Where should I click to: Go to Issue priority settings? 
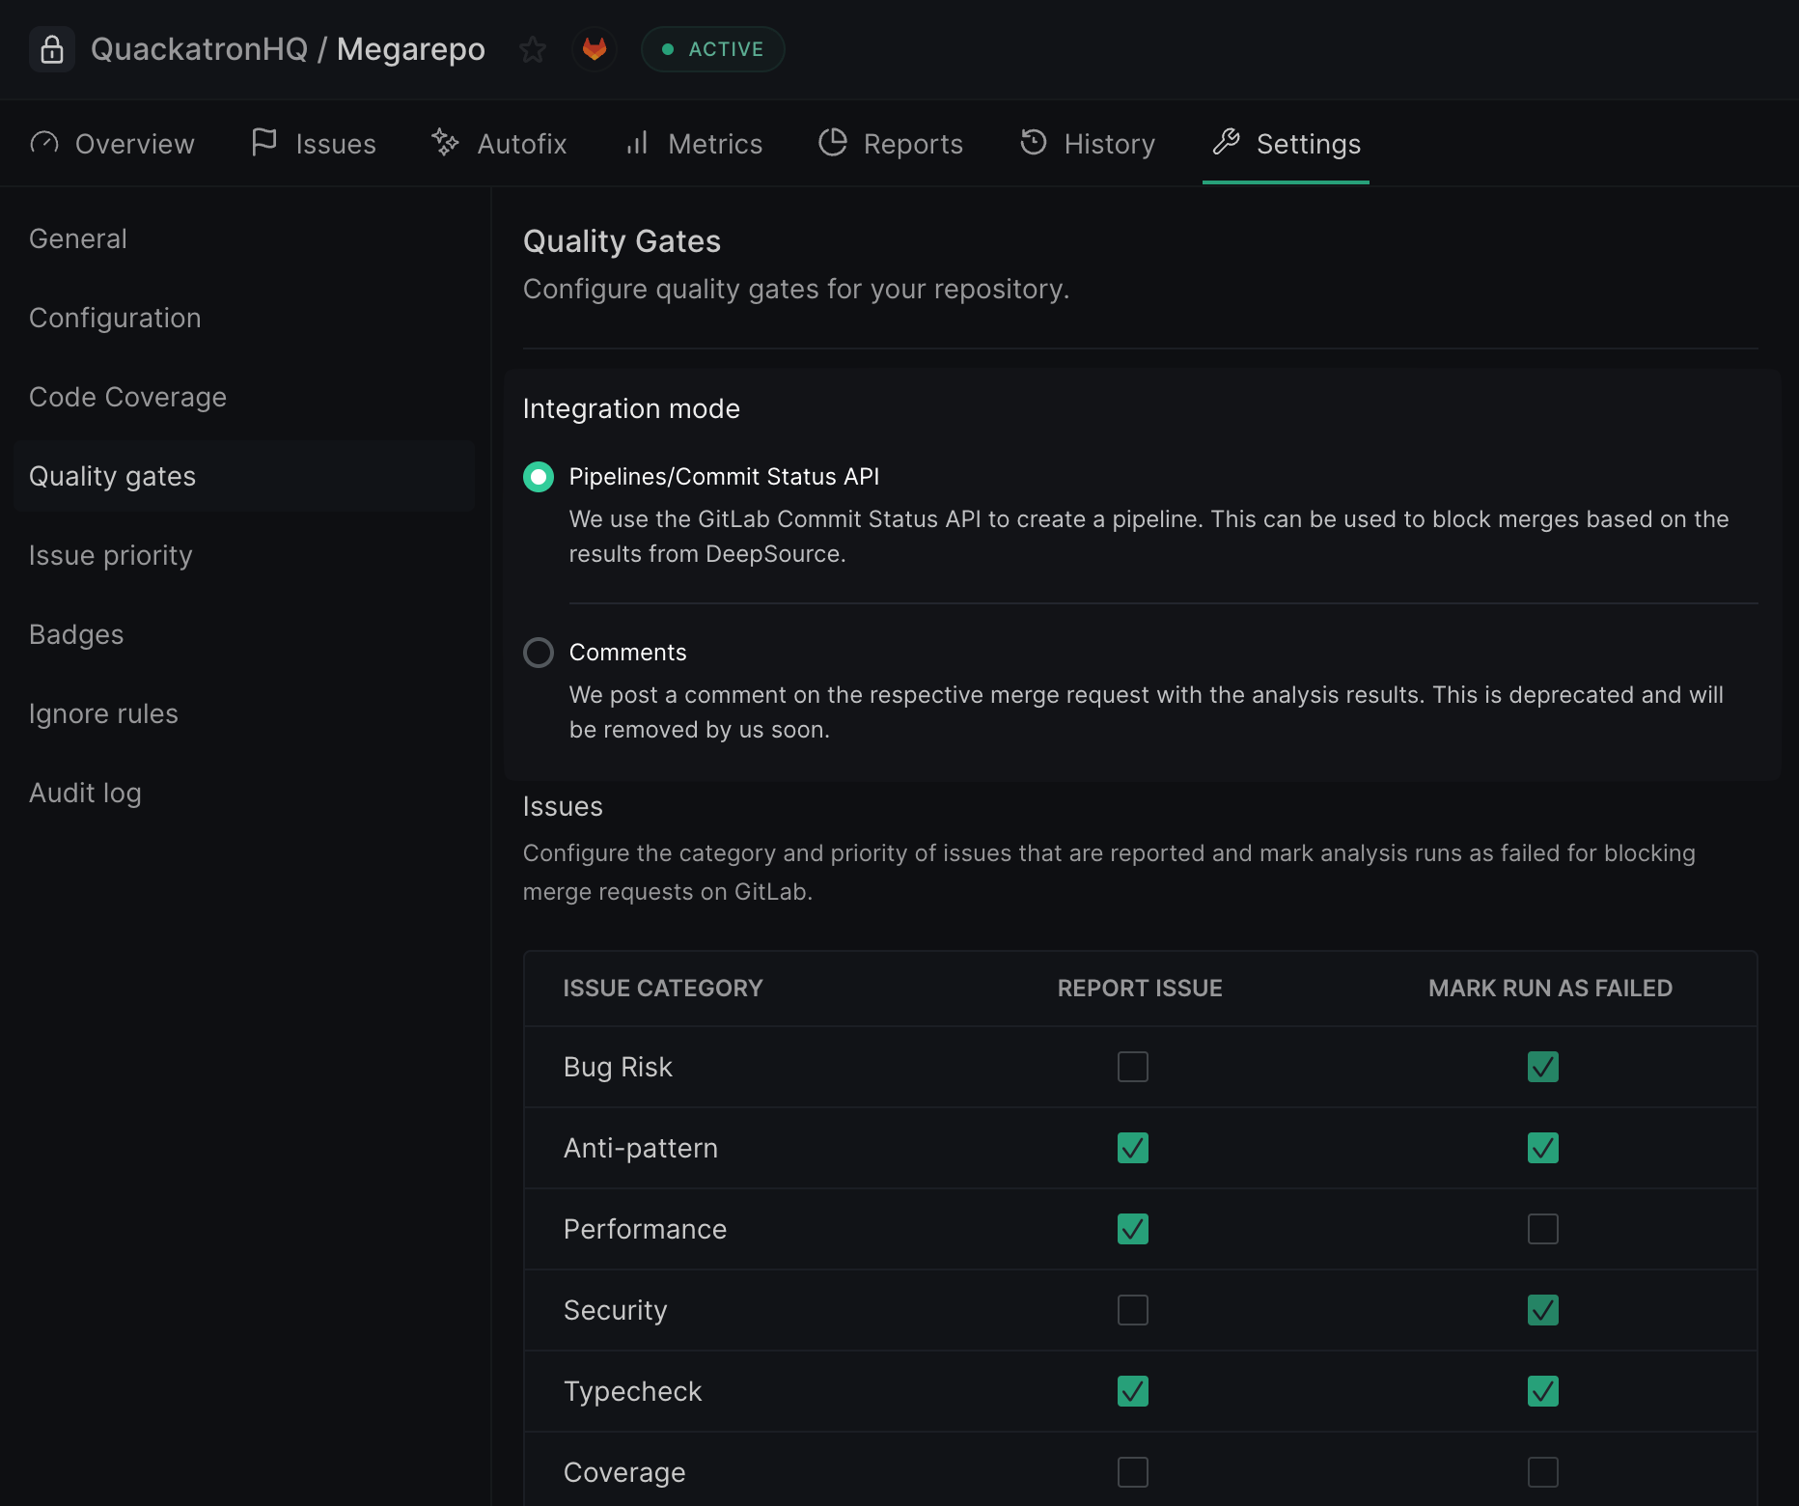111,556
